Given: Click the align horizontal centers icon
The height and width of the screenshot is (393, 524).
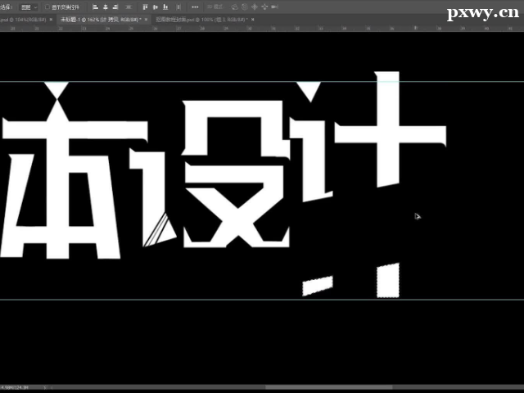Looking at the screenshot, I should click(x=106, y=7).
